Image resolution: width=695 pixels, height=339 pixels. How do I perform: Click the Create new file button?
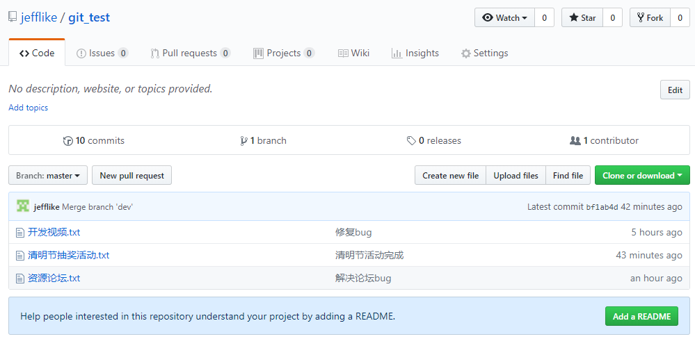click(450, 175)
